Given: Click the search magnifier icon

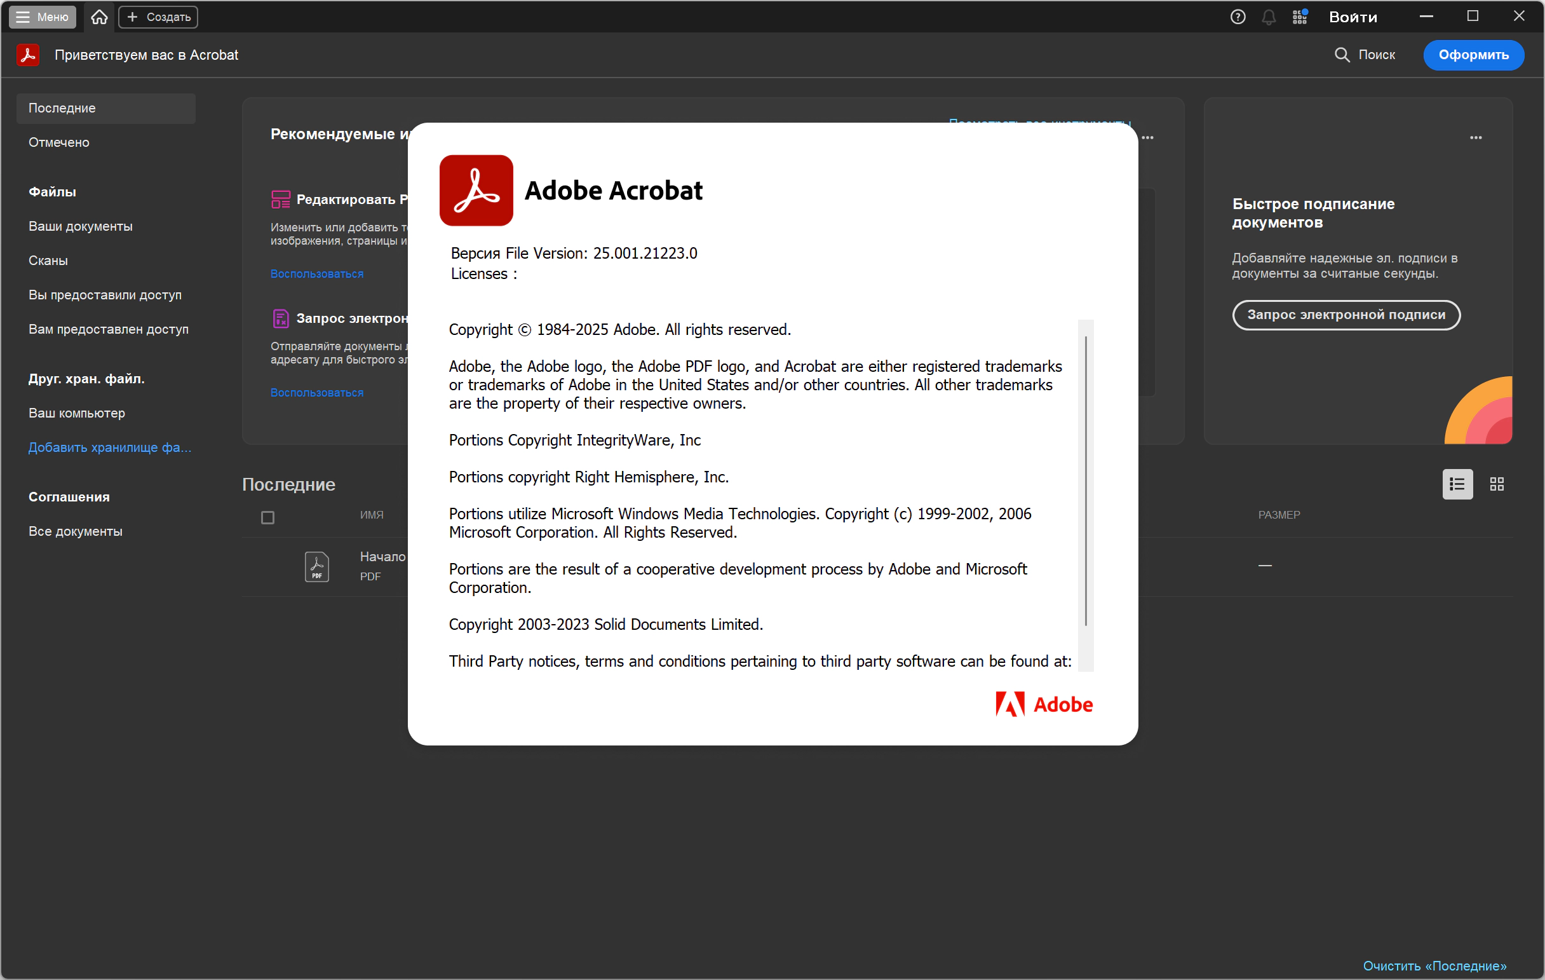Looking at the screenshot, I should (x=1342, y=55).
